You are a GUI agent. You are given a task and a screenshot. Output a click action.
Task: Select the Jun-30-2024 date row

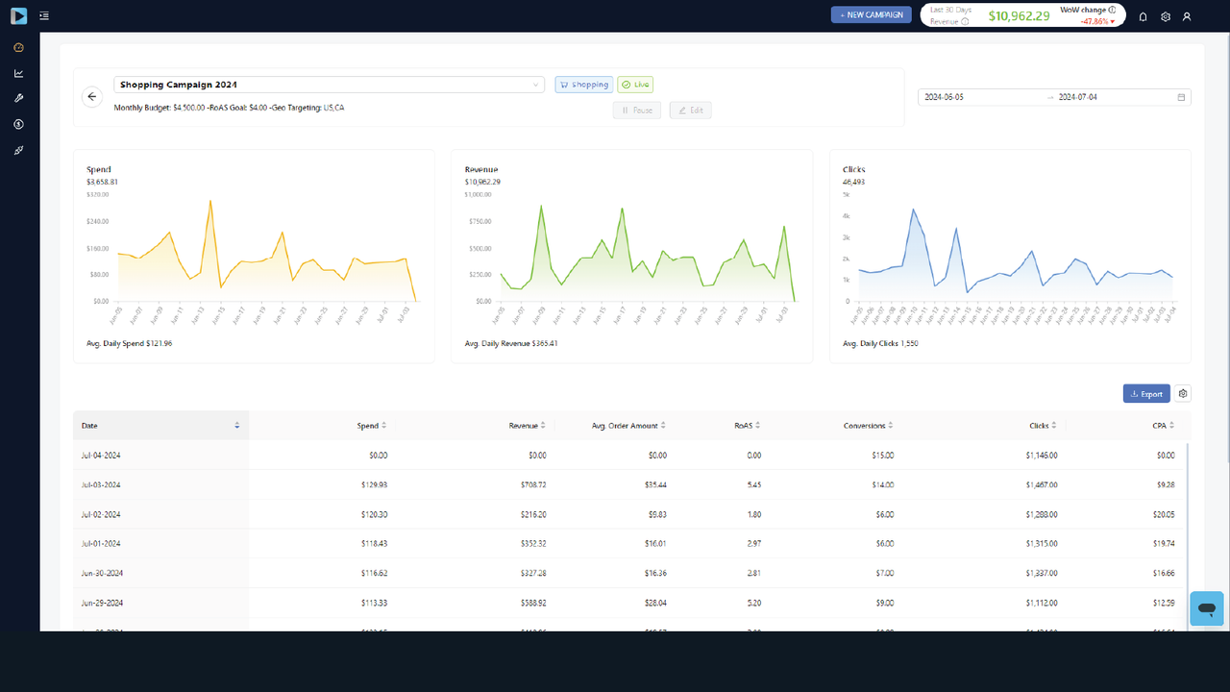tap(630, 573)
